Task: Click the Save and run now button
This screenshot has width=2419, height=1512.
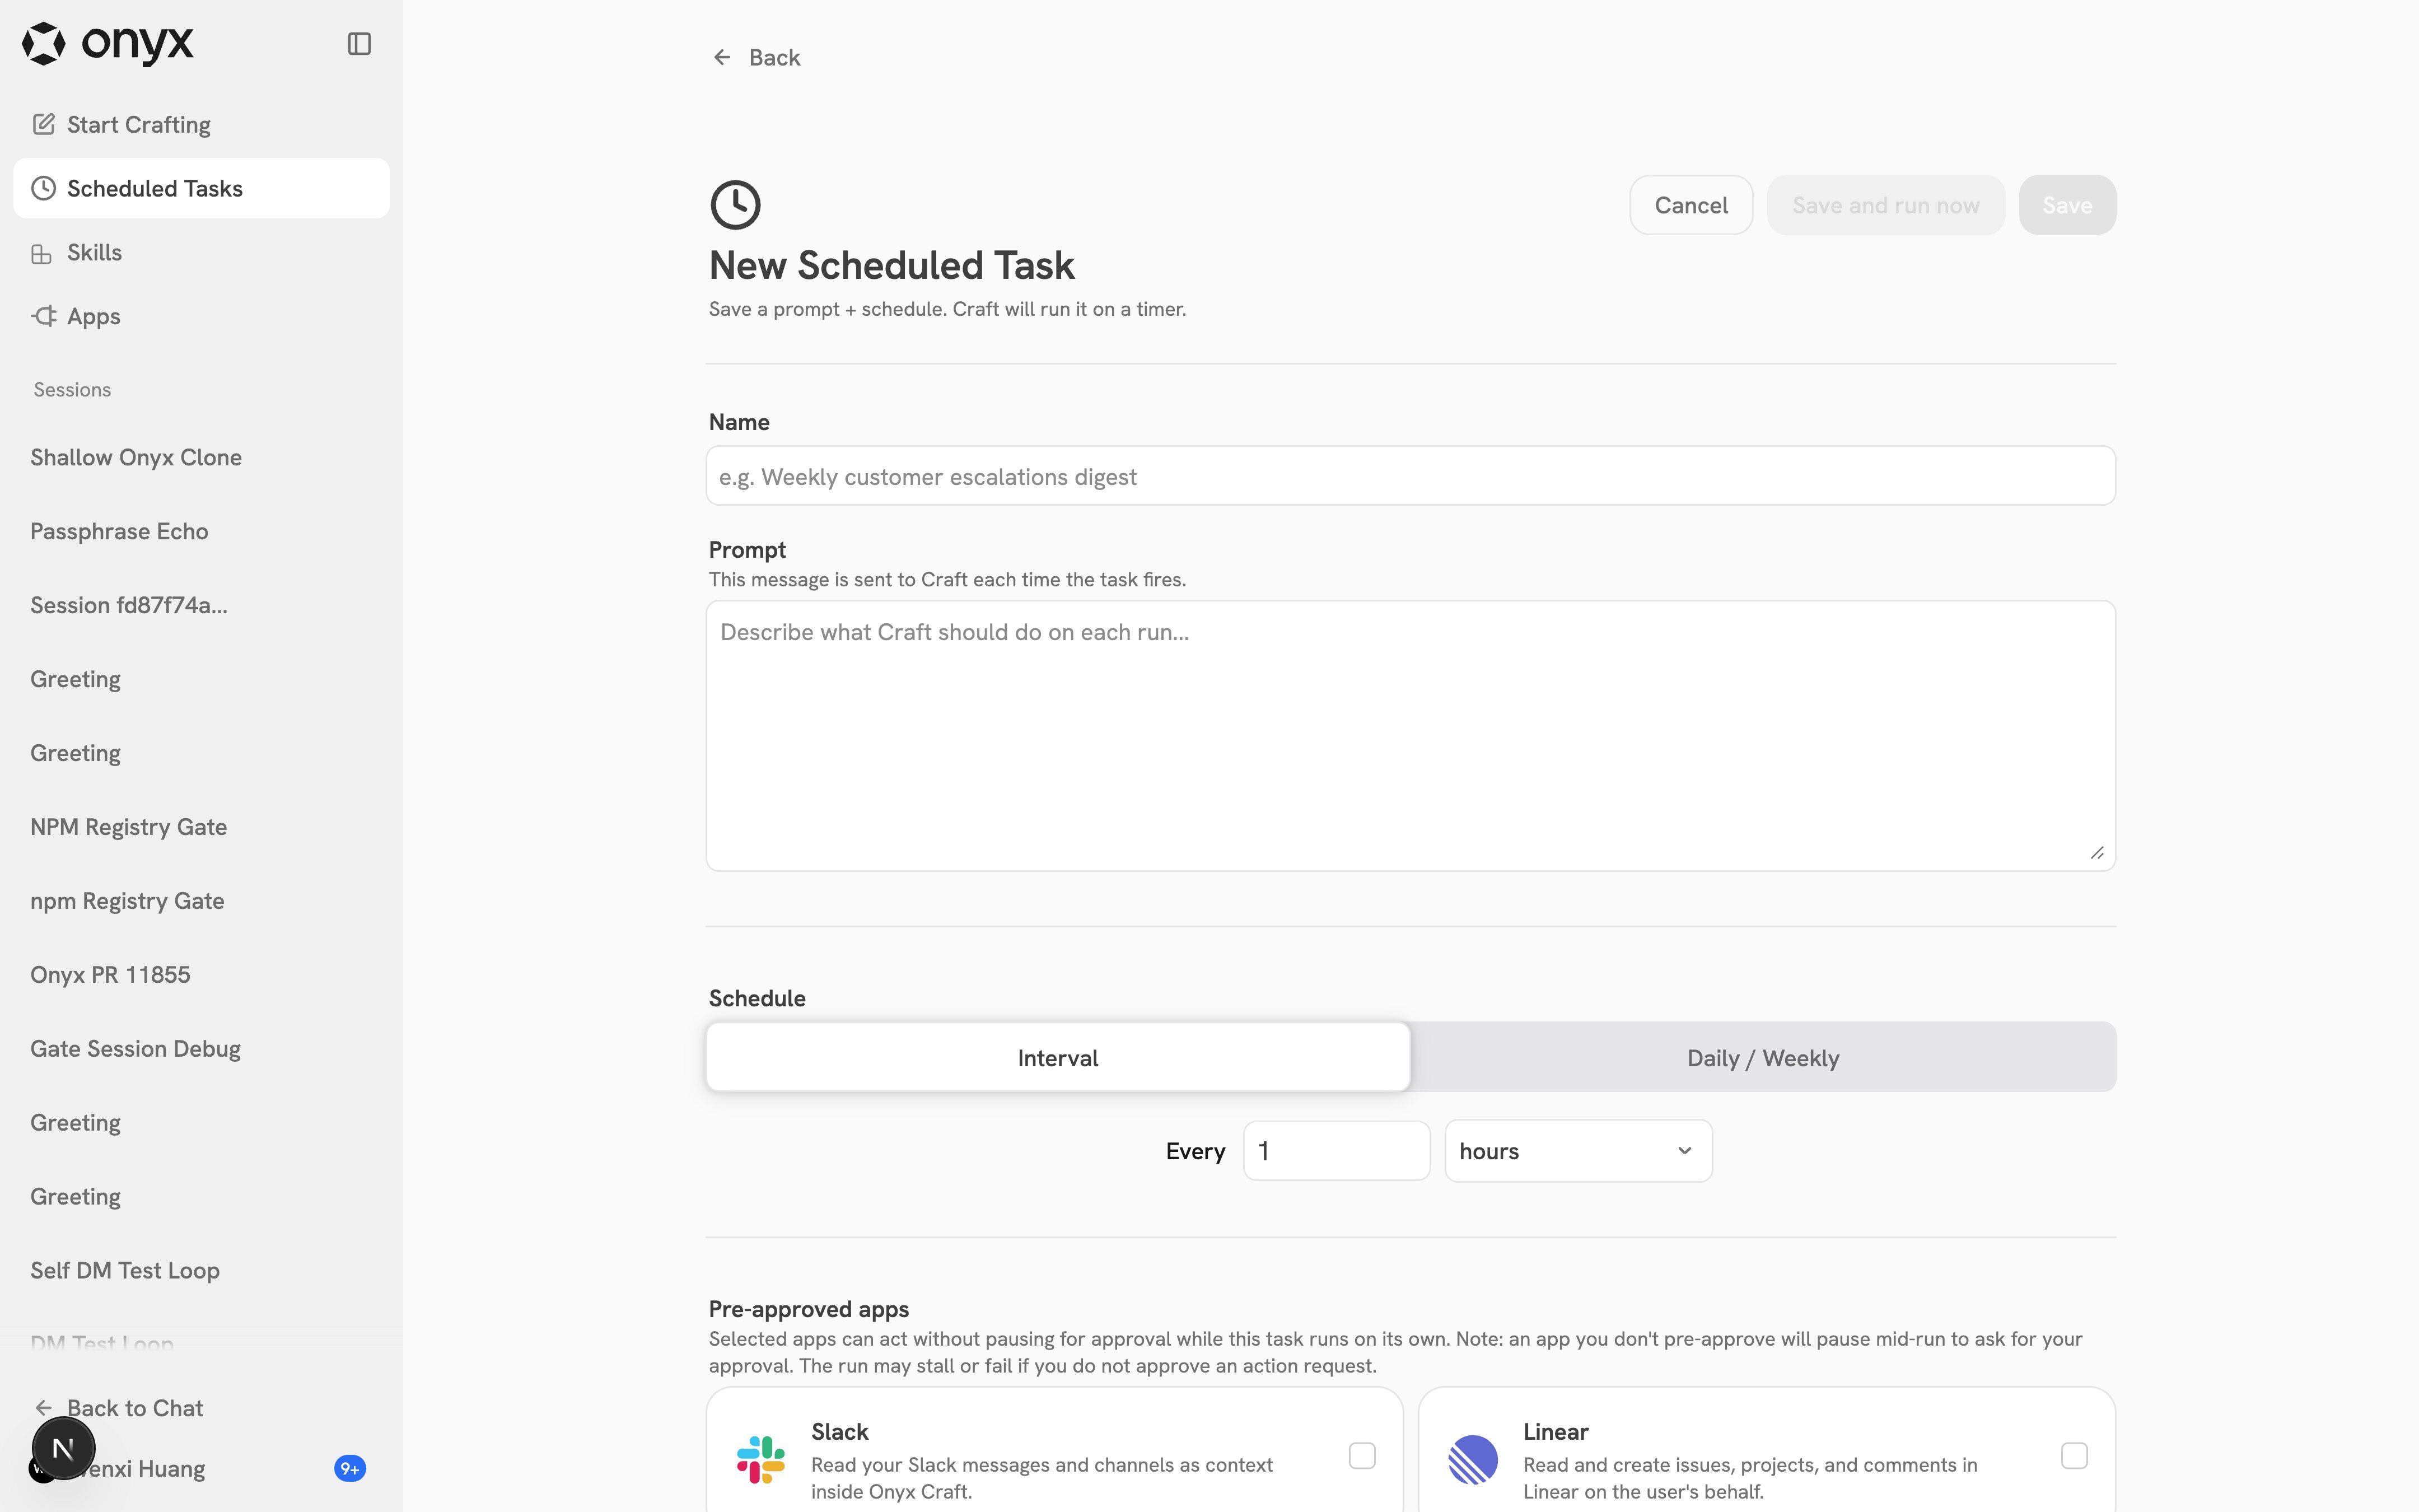Action: coord(1885,205)
